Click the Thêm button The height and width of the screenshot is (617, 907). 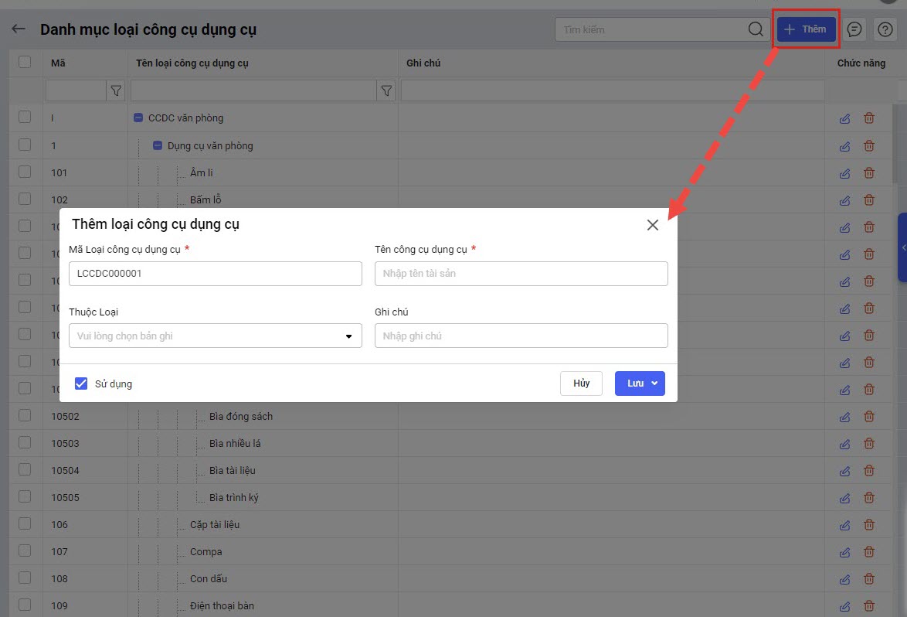pos(806,29)
